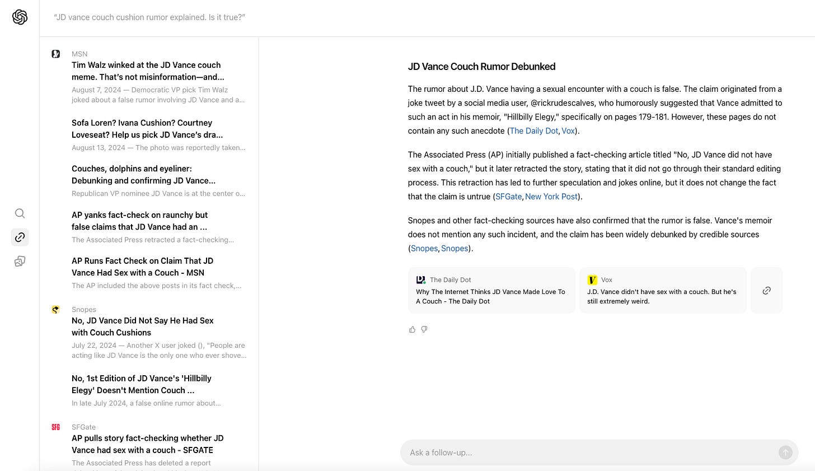Click the Snopes source label in sidebar
The width and height of the screenshot is (815, 471).
[84, 309]
